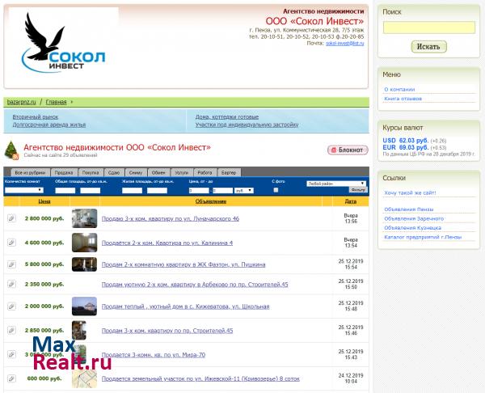This screenshot has height=393, width=485.
Task: Open 'Объявления Заречного' link
Action: coord(414,218)
